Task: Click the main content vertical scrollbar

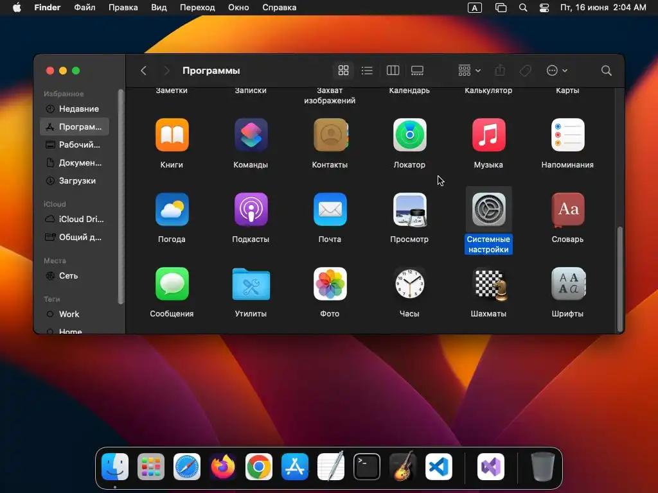Action: tap(620, 279)
